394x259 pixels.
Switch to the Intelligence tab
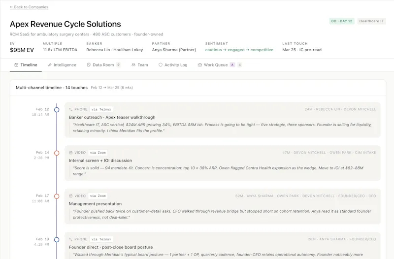tap(62, 65)
